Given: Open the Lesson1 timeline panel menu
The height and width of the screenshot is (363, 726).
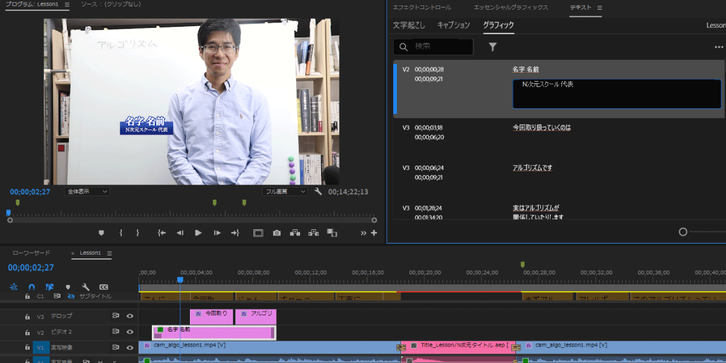Looking at the screenshot, I should [110, 253].
